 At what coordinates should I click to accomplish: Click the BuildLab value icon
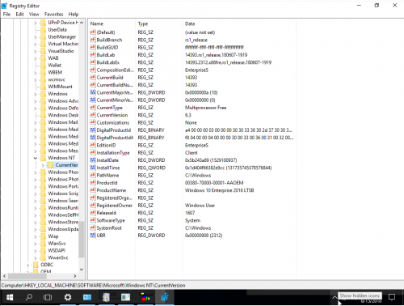[x=93, y=55]
